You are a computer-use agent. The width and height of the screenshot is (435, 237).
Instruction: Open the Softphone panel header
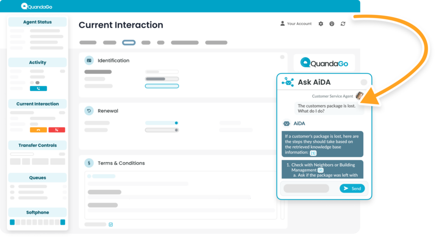coord(37,212)
